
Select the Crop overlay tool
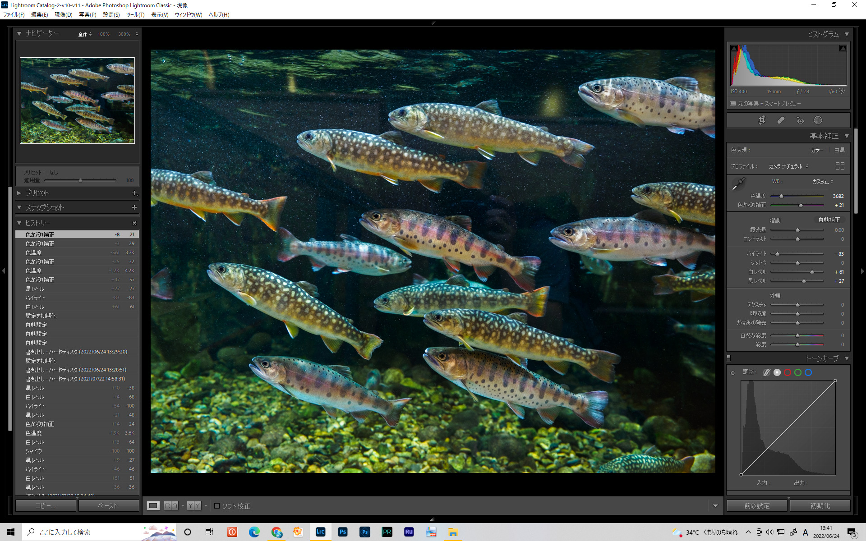pos(762,120)
